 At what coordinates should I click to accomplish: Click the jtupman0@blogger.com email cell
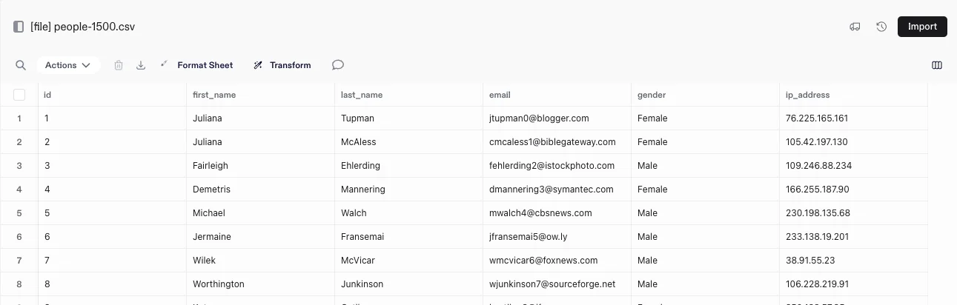point(538,118)
